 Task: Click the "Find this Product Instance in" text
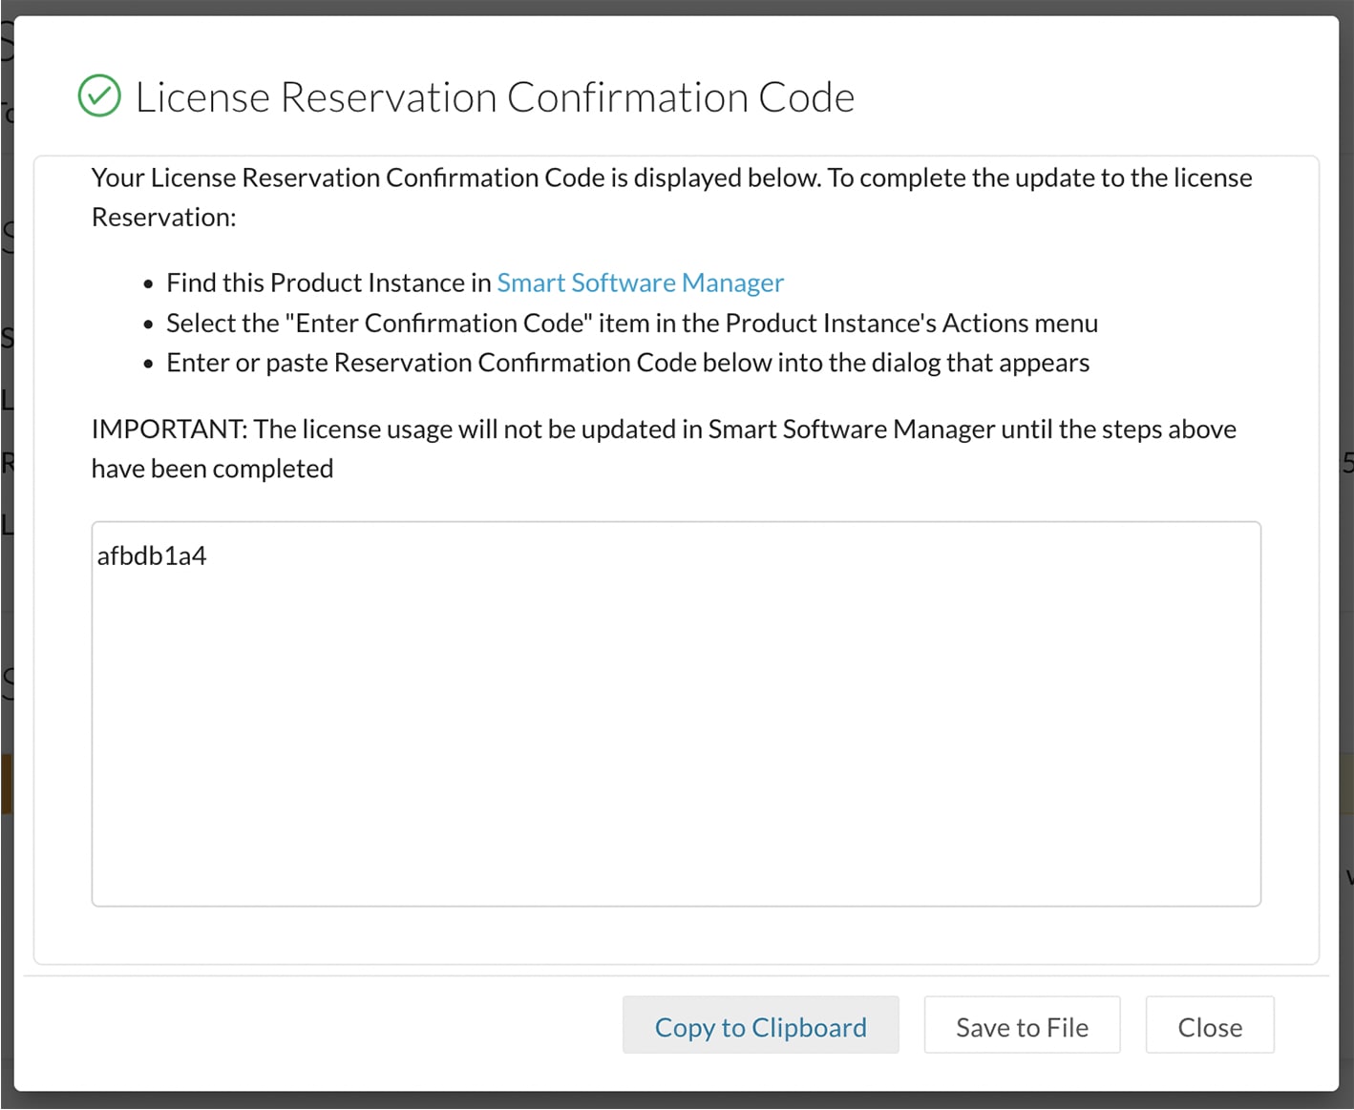click(328, 283)
